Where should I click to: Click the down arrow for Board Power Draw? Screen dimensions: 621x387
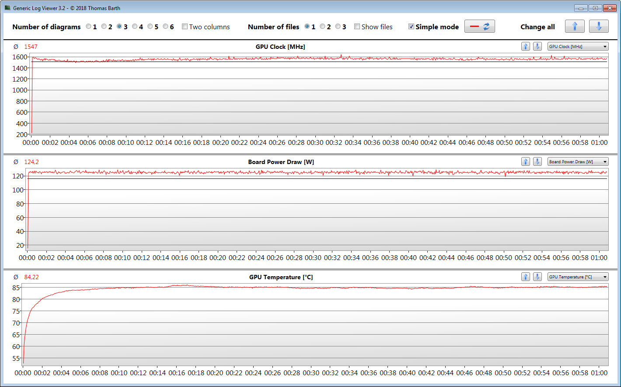coord(537,162)
